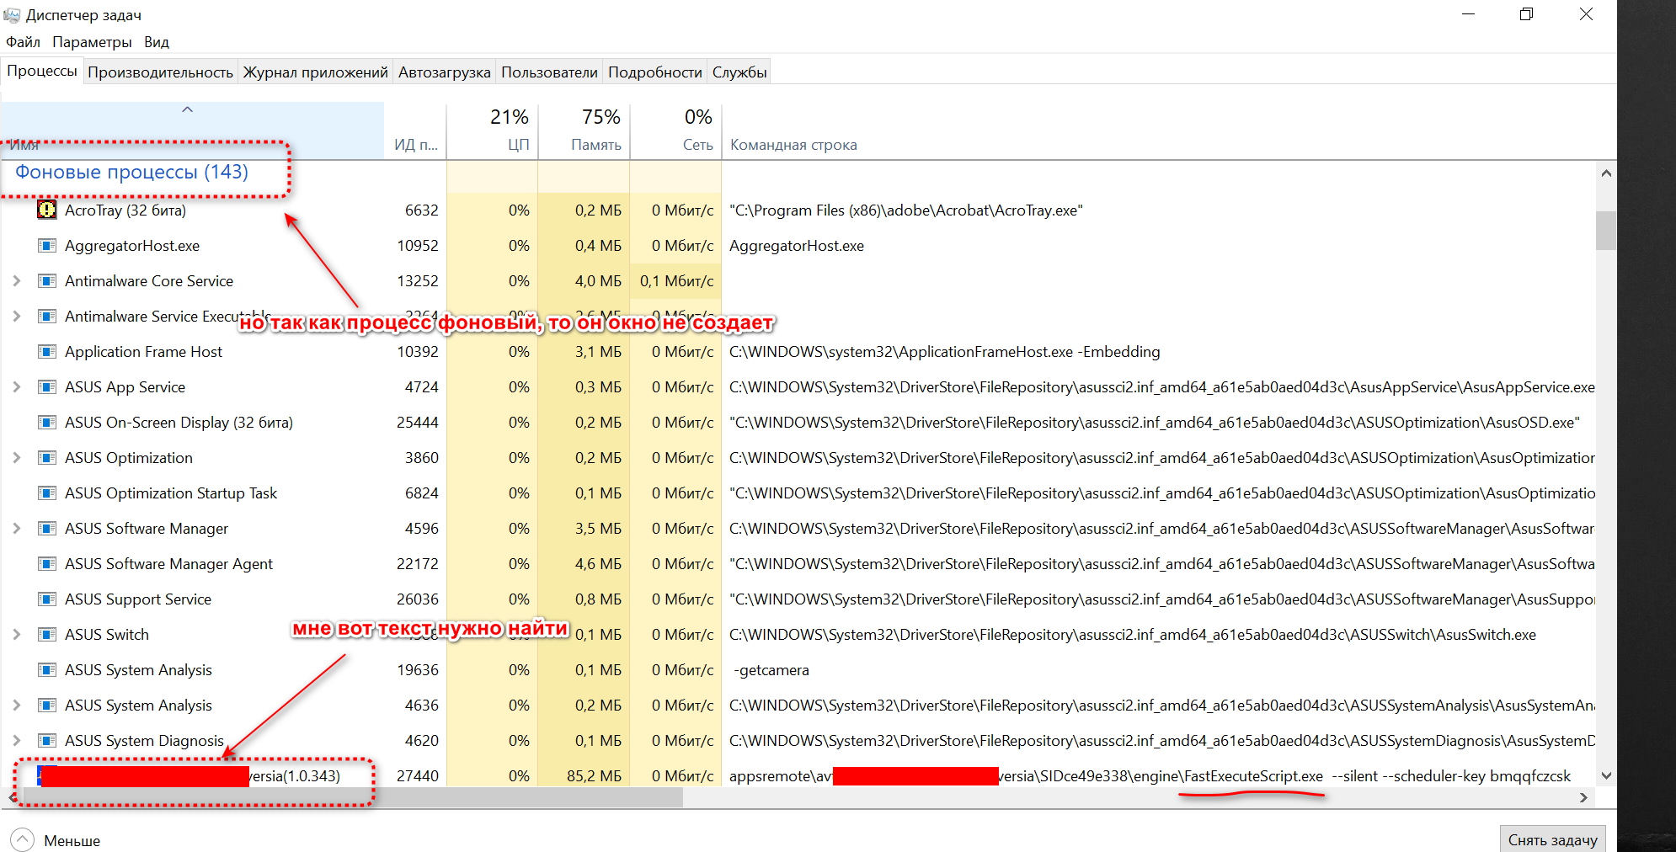Click the vertical scrollbar down arrow
The width and height of the screenshot is (1676, 852).
pos(1605,775)
